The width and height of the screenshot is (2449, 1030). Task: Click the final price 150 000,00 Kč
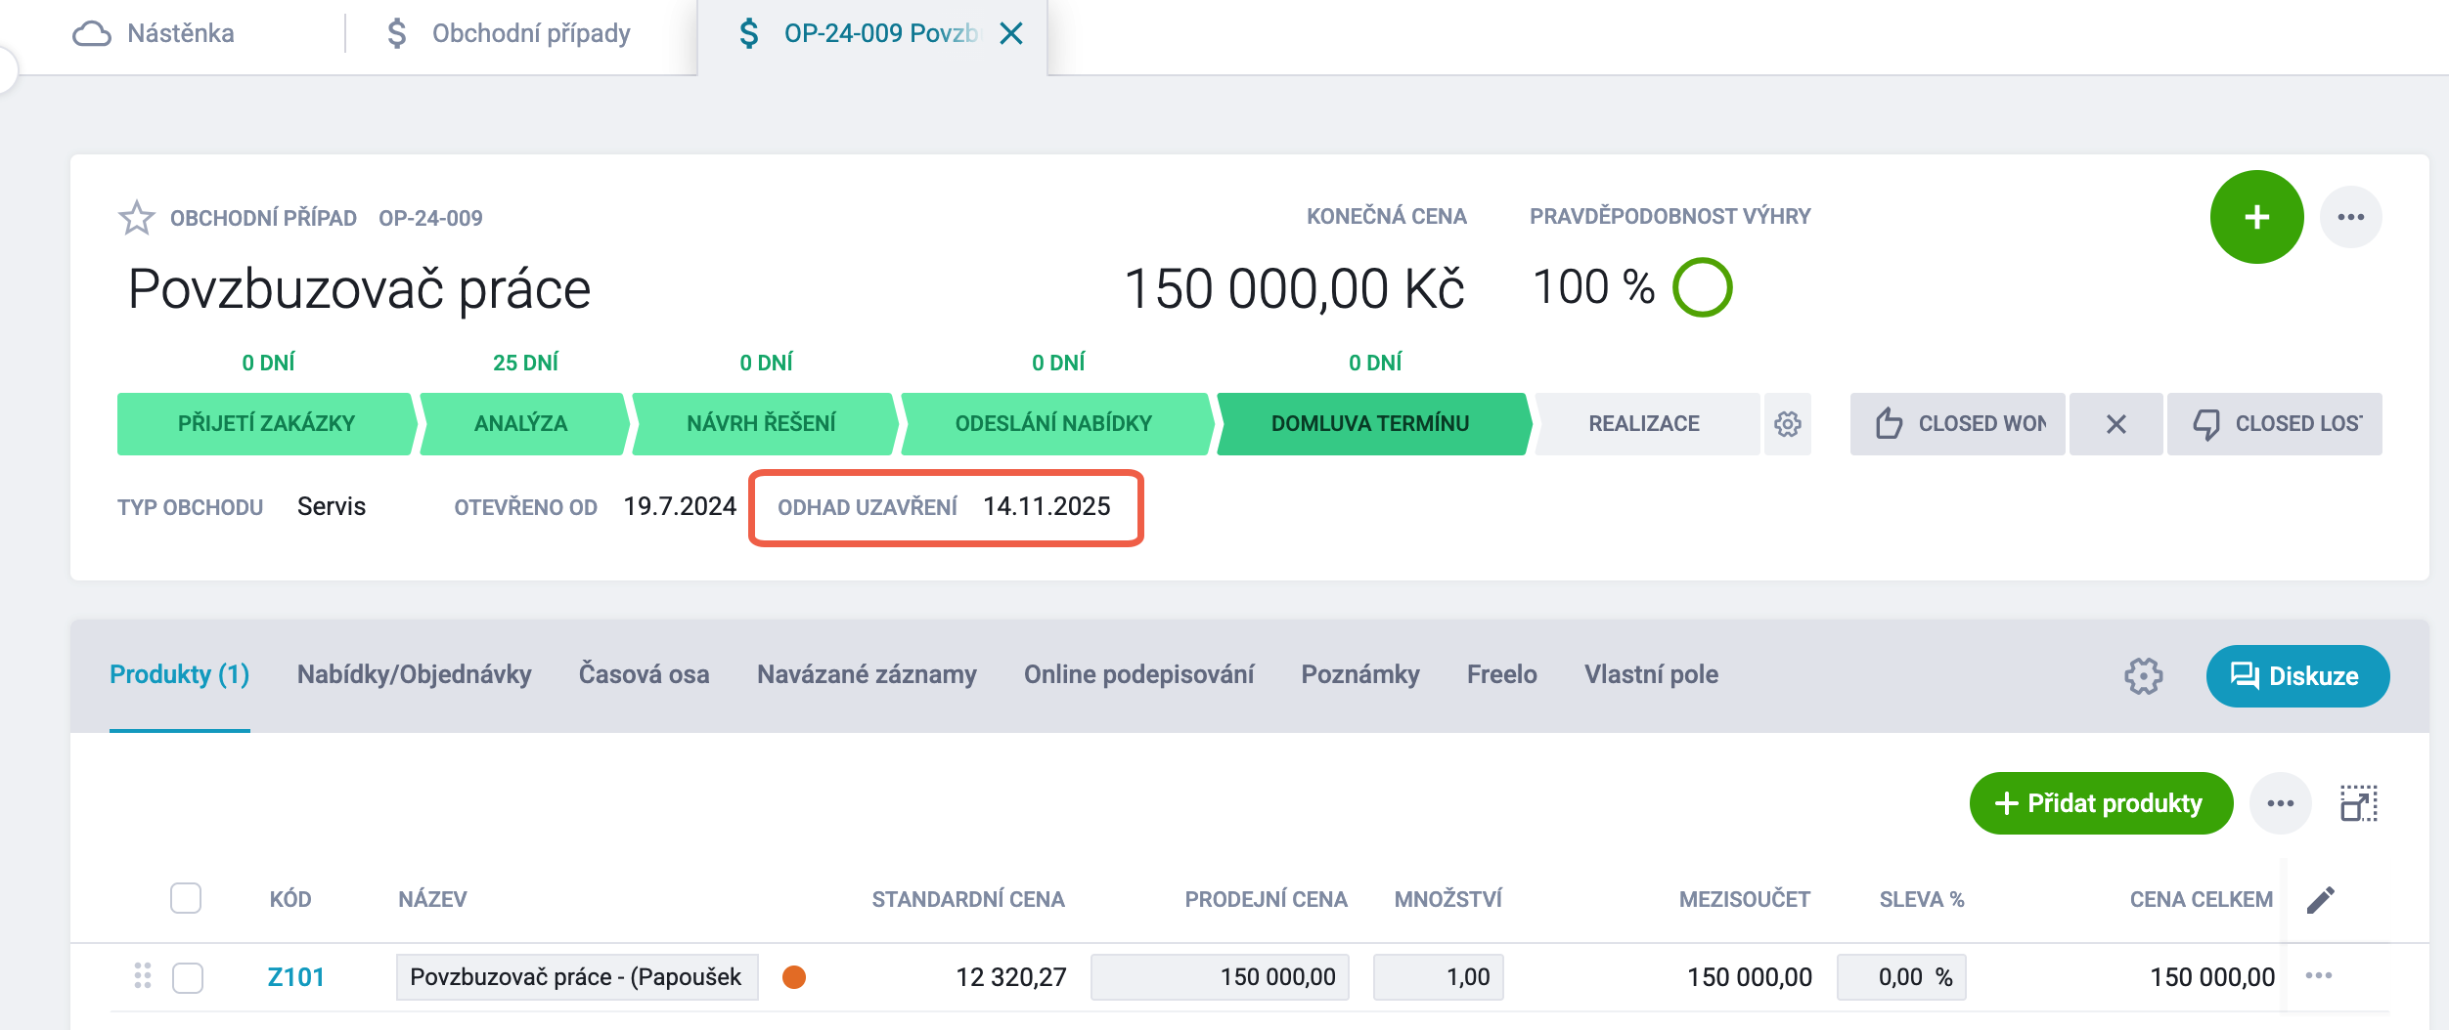[x=1295, y=289]
